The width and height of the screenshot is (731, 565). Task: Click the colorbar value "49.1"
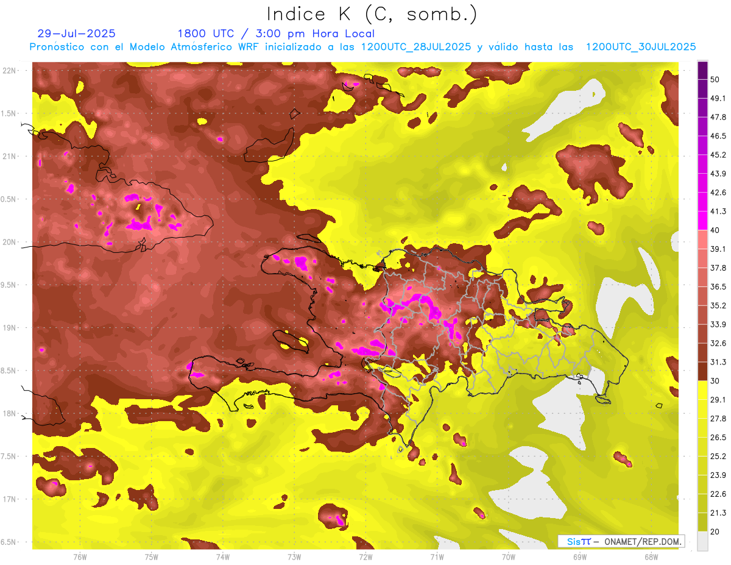[x=718, y=98]
